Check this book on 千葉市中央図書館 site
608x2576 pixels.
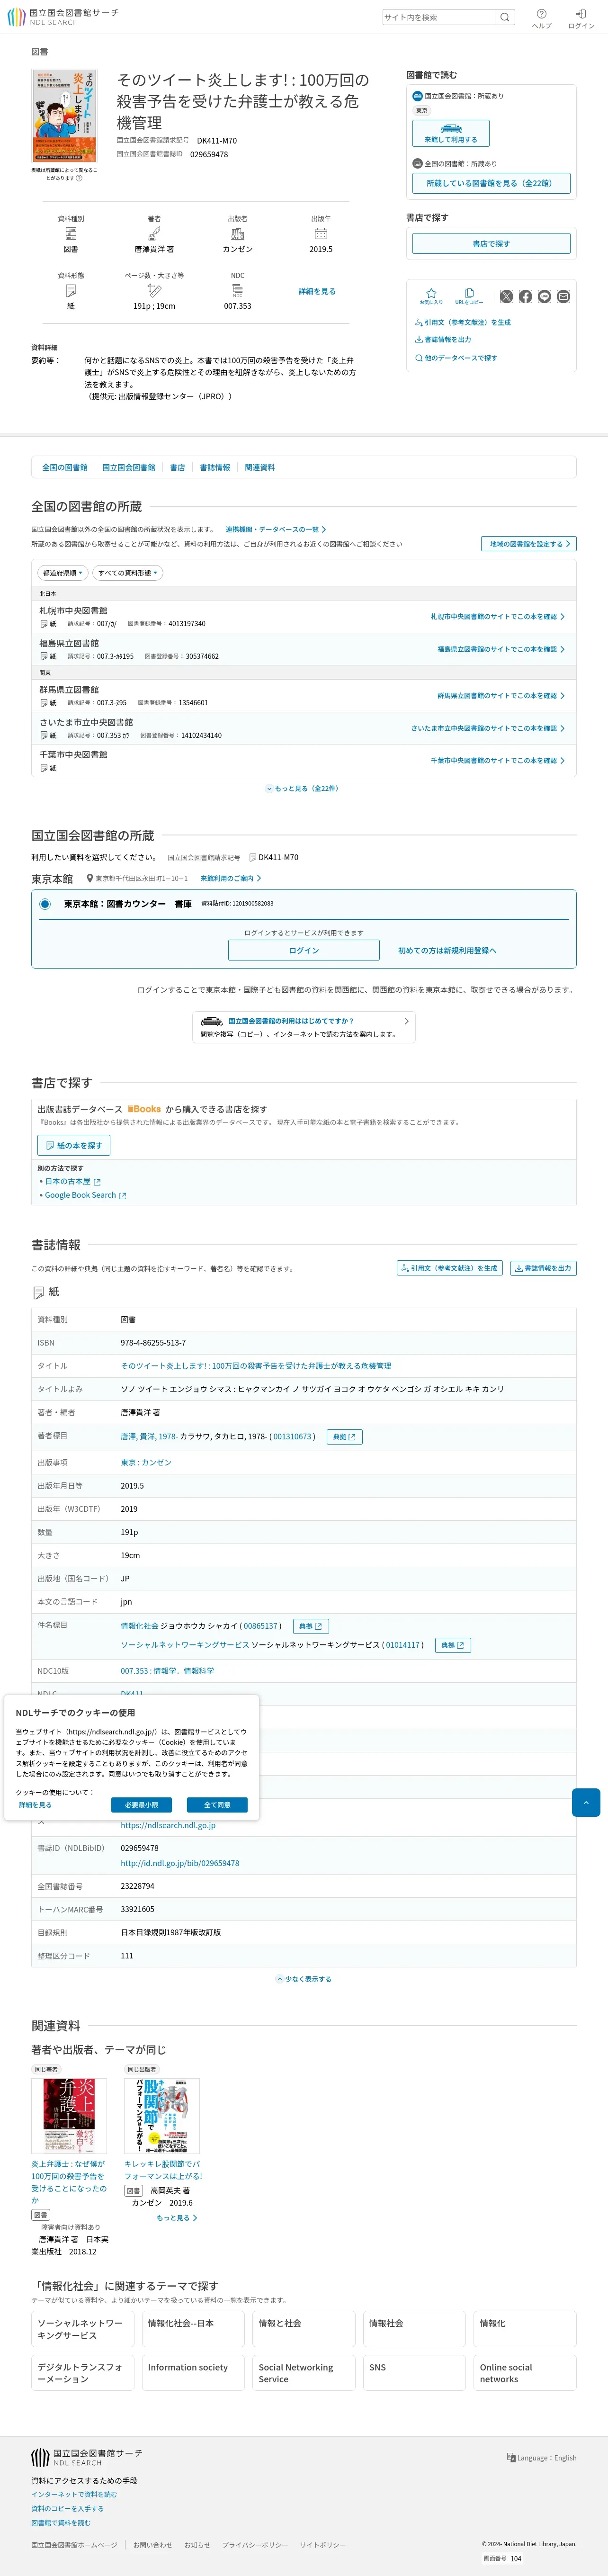click(497, 760)
